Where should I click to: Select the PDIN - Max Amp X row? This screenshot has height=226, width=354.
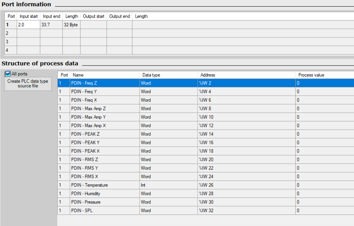[x=206, y=126]
